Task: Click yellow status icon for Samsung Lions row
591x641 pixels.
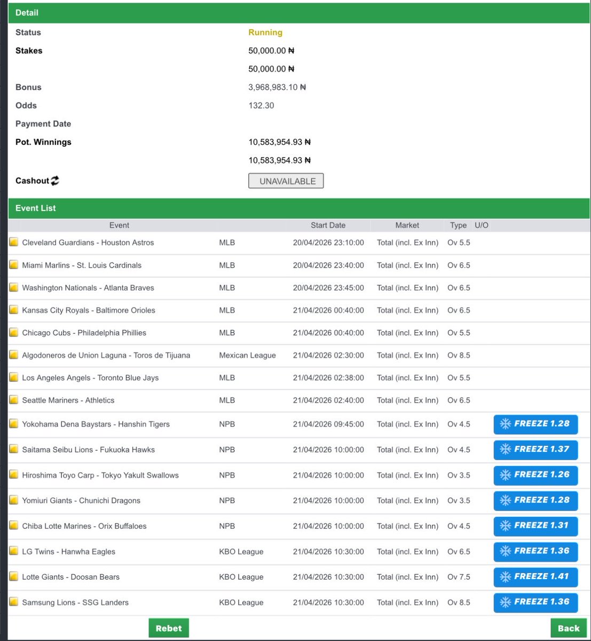Action: tap(14, 602)
